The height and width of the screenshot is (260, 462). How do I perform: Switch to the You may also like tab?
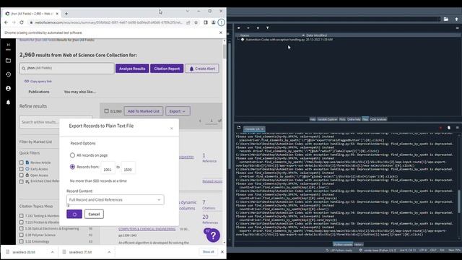pyautogui.click(x=80, y=92)
